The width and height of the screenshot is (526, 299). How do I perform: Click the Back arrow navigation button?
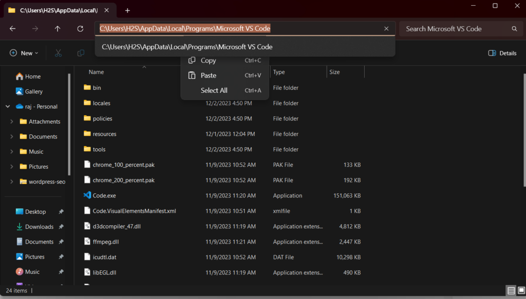[x=12, y=29]
